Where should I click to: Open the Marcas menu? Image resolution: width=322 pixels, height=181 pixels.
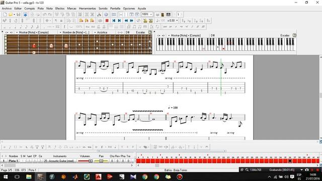pyautogui.click(x=71, y=9)
